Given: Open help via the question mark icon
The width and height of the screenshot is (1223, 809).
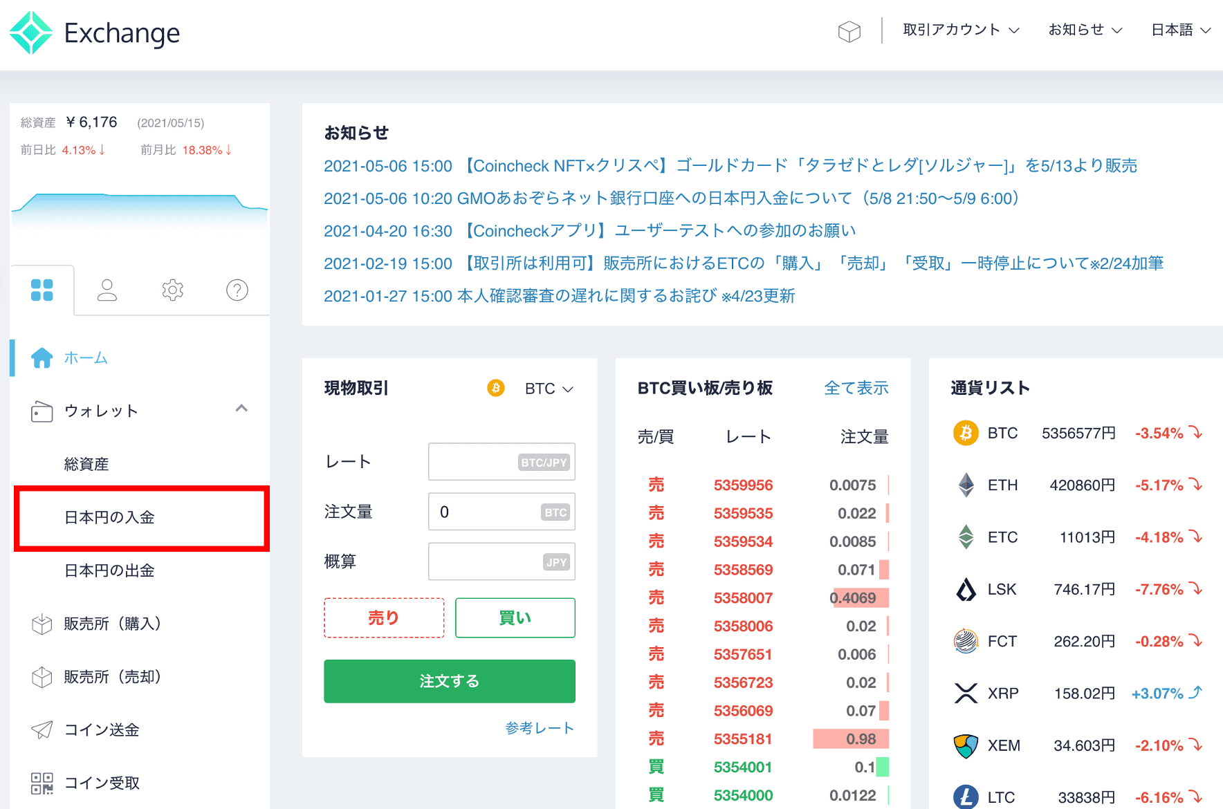Looking at the screenshot, I should [x=236, y=290].
